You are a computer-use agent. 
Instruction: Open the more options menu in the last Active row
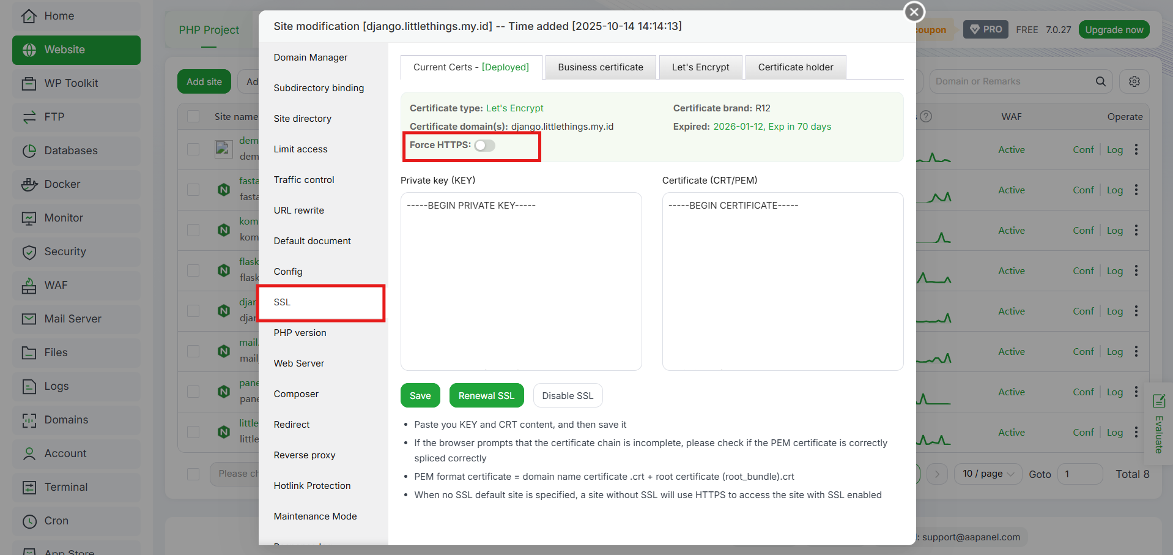(1136, 432)
